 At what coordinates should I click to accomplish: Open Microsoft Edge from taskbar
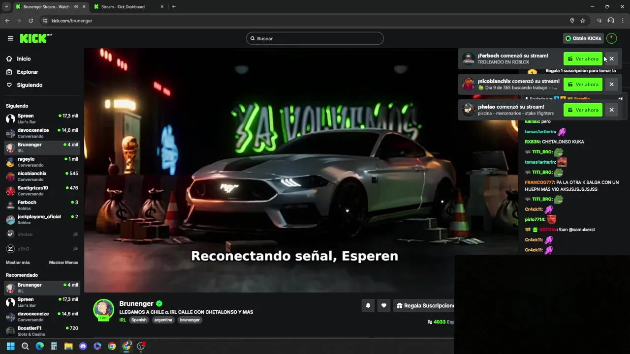39,346
